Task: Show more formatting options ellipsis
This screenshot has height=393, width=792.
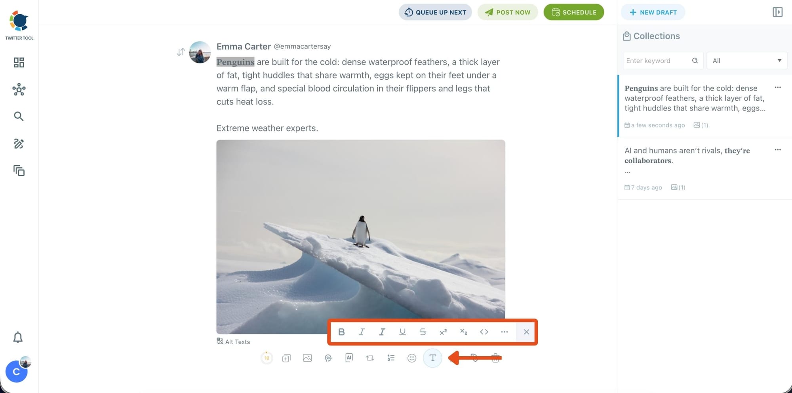Action: point(504,332)
